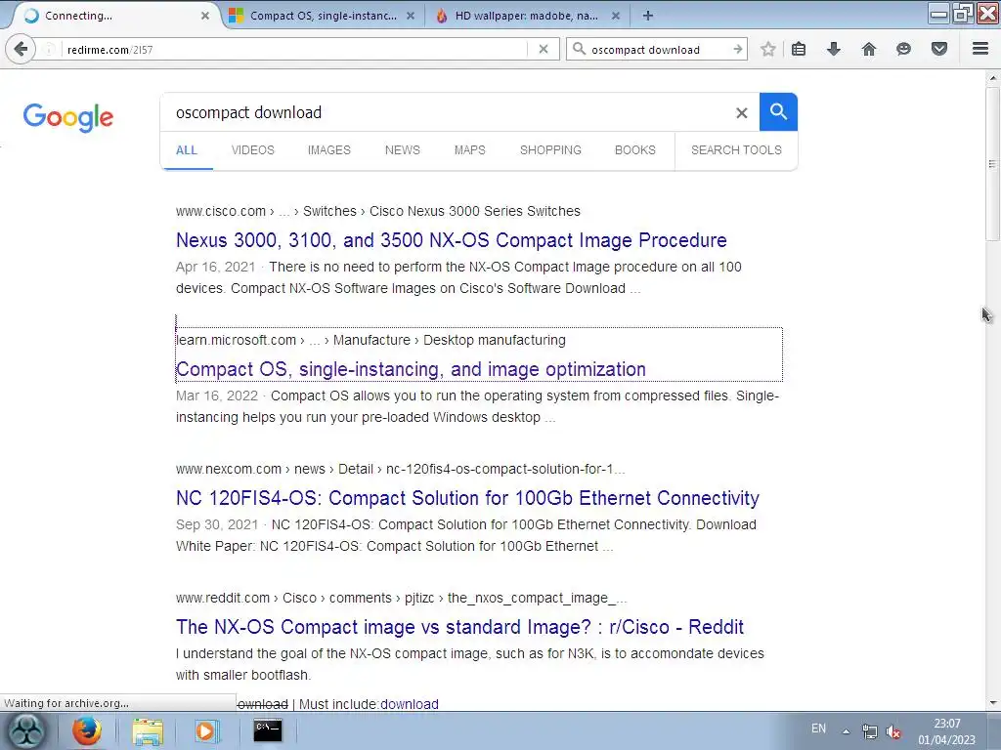1001x750 pixels.
Task: Open the NEWS search tab
Action: [402, 149]
